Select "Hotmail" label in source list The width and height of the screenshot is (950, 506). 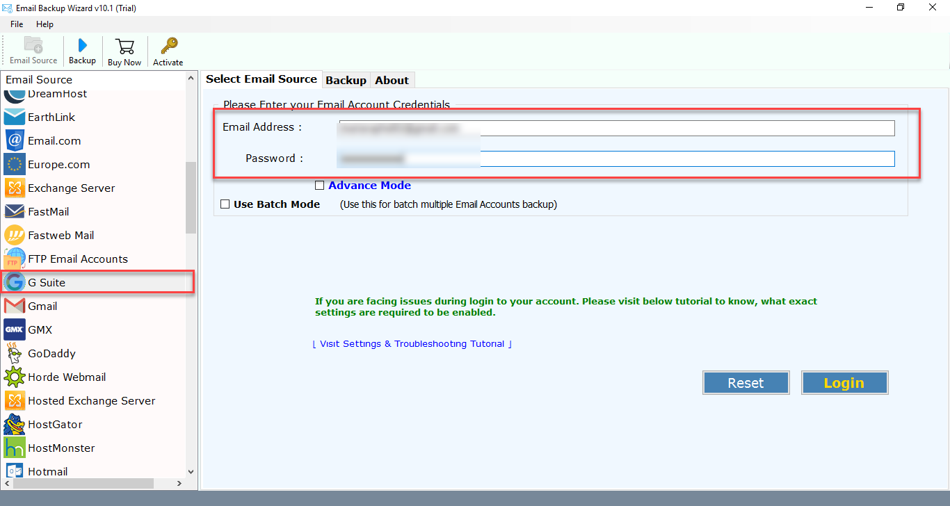point(48,472)
